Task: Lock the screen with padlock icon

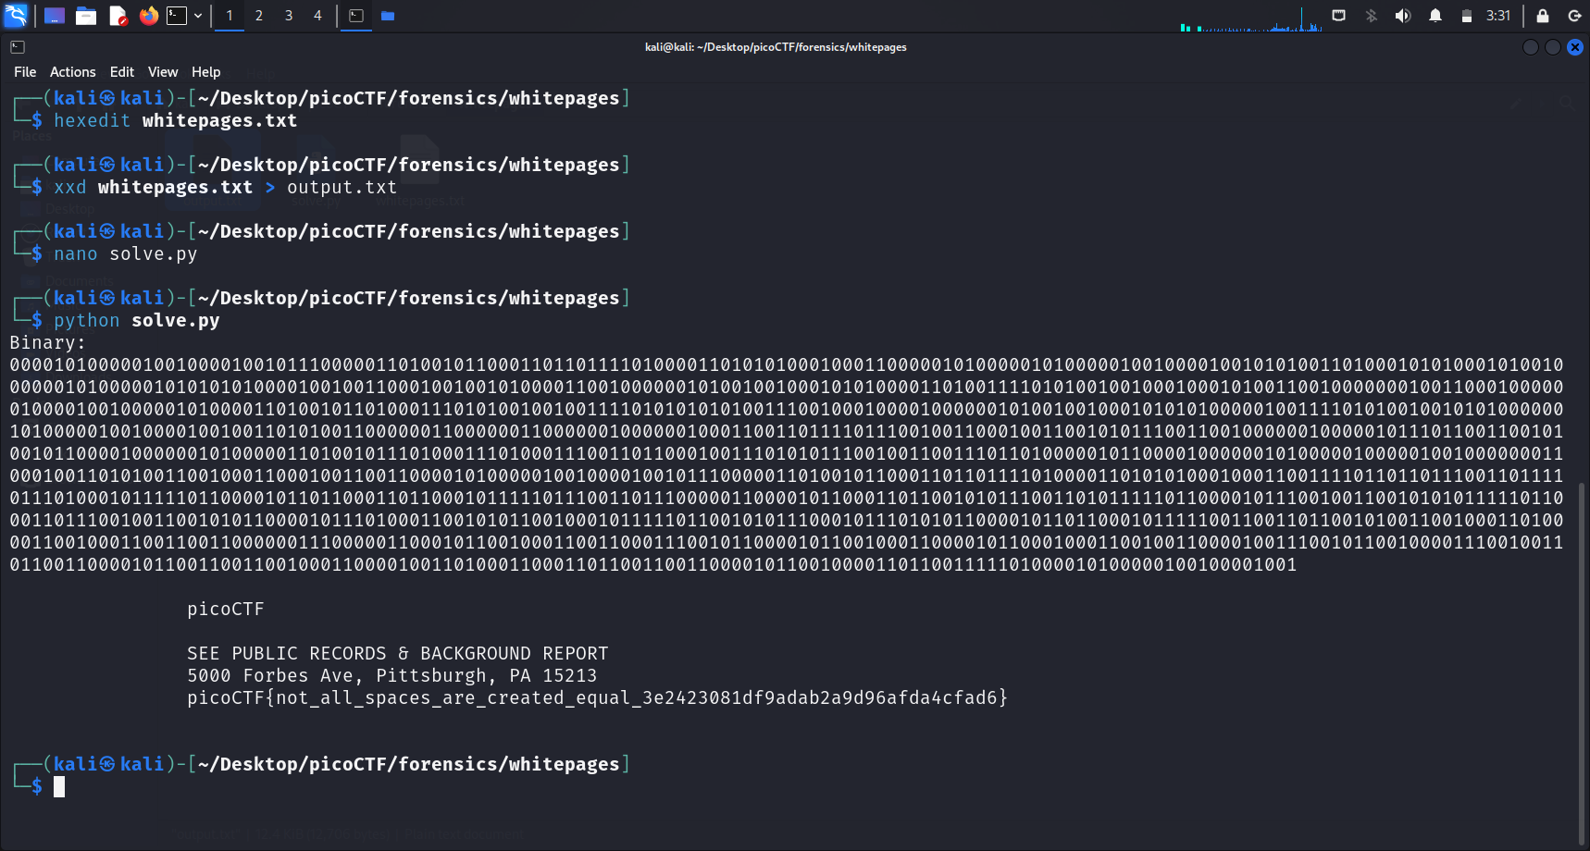Action: point(1543,16)
